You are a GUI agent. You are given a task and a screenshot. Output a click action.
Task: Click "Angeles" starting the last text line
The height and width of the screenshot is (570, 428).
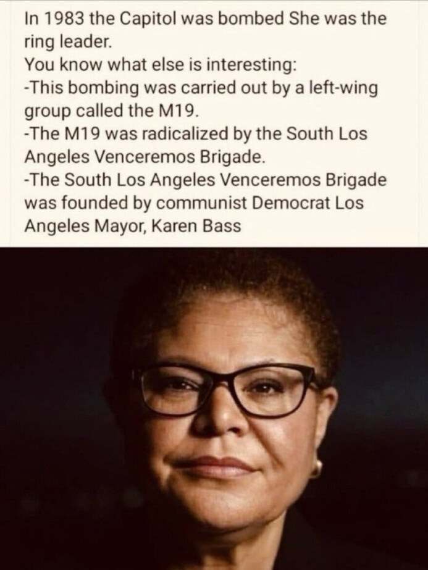(57, 227)
